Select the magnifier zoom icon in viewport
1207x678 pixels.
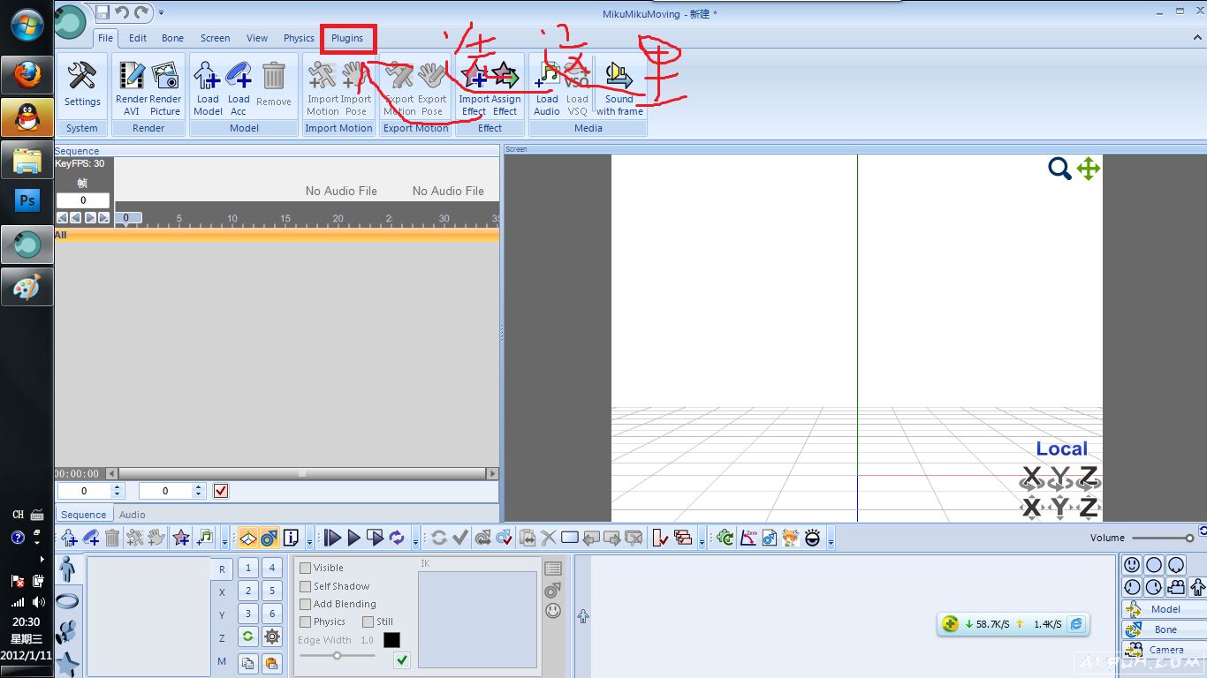[x=1059, y=169]
